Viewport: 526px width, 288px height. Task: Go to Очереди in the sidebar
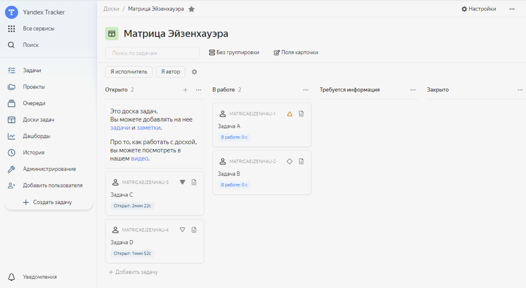(34, 103)
